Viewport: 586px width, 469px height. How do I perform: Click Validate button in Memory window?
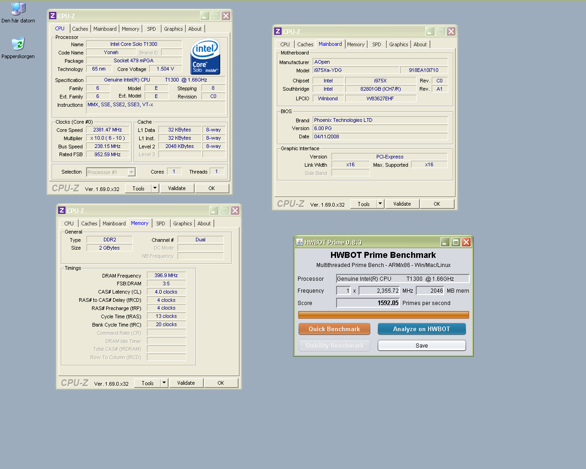point(186,383)
